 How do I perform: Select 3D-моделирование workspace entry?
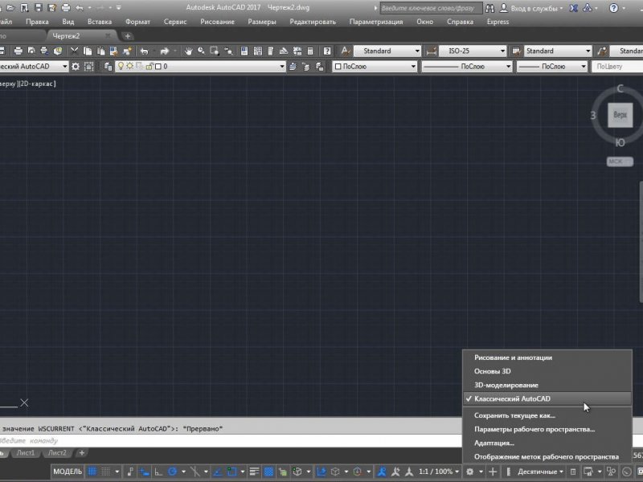click(547, 386)
